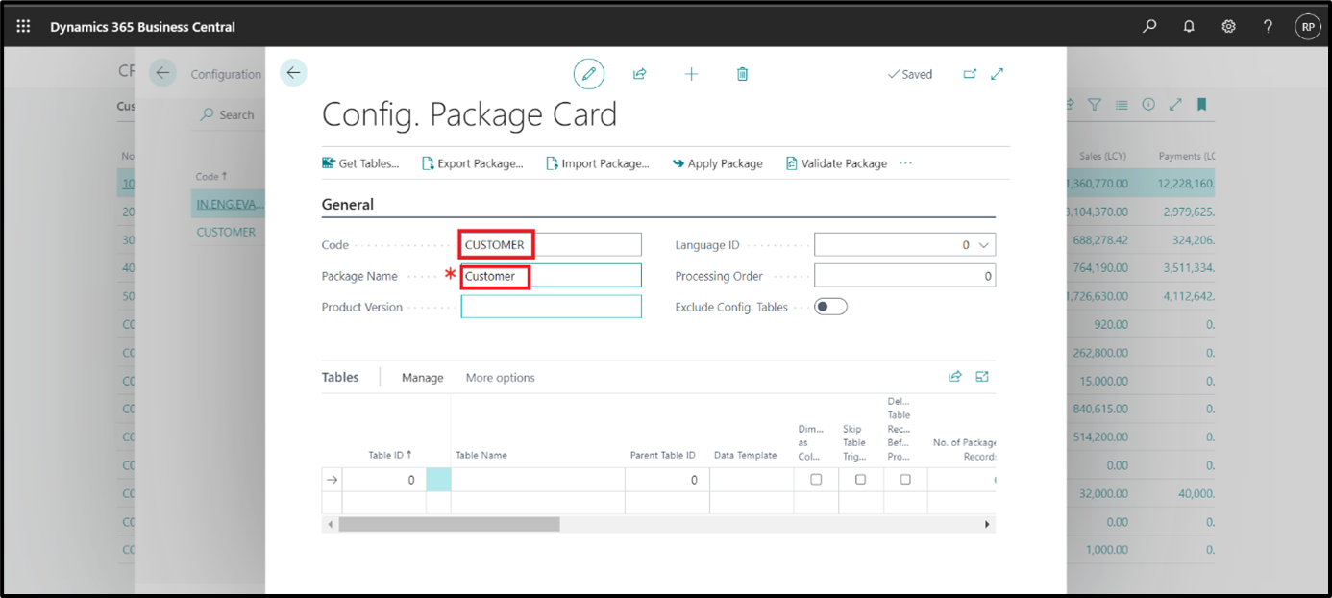Open More options in Tables section

click(x=501, y=378)
